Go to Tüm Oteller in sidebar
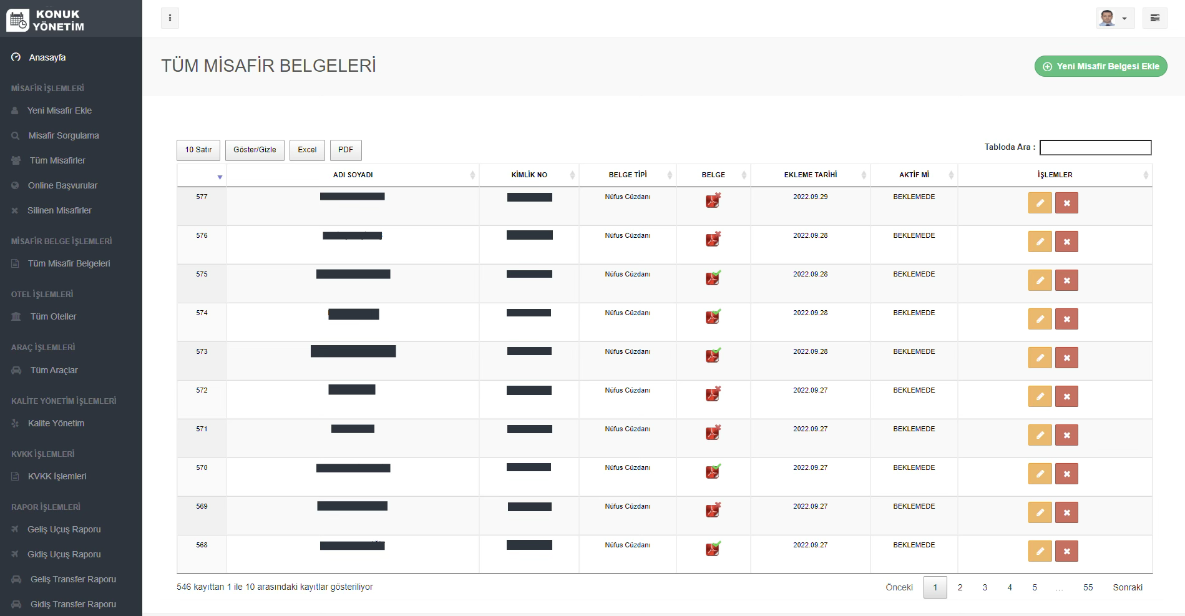 [54, 316]
